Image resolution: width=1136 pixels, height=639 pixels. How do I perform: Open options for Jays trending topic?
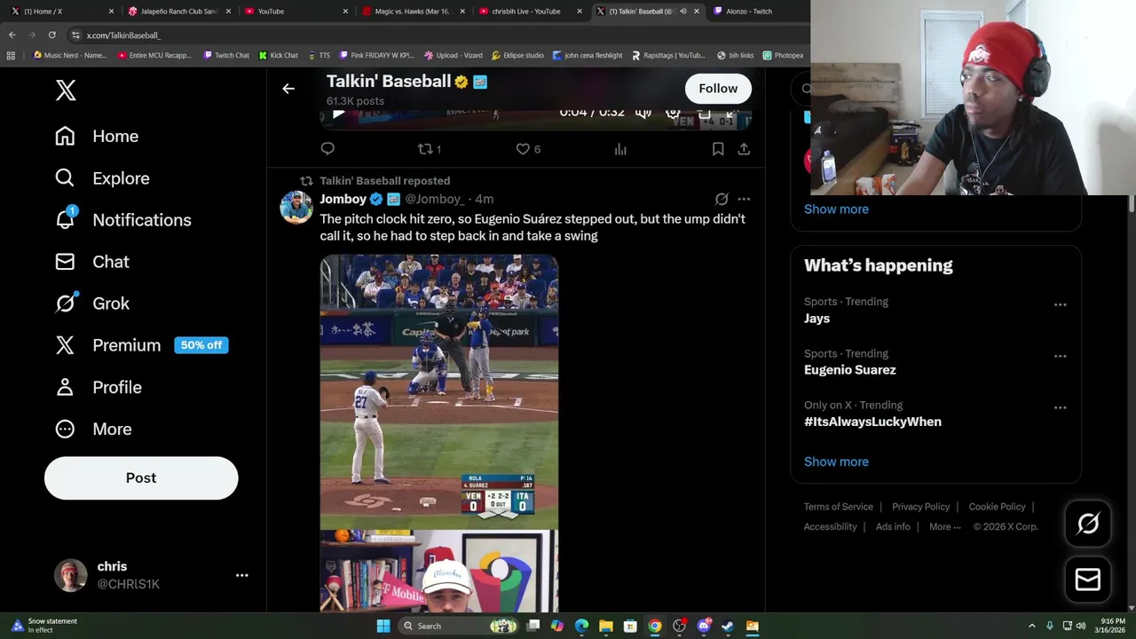coord(1060,304)
